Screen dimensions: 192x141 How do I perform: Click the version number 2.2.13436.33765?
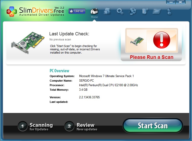pyautogui.click(x=89, y=97)
